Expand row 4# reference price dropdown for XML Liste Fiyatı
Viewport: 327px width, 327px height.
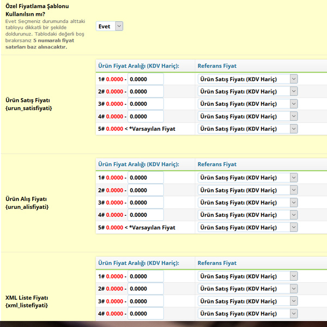click(x=247, y=313)
